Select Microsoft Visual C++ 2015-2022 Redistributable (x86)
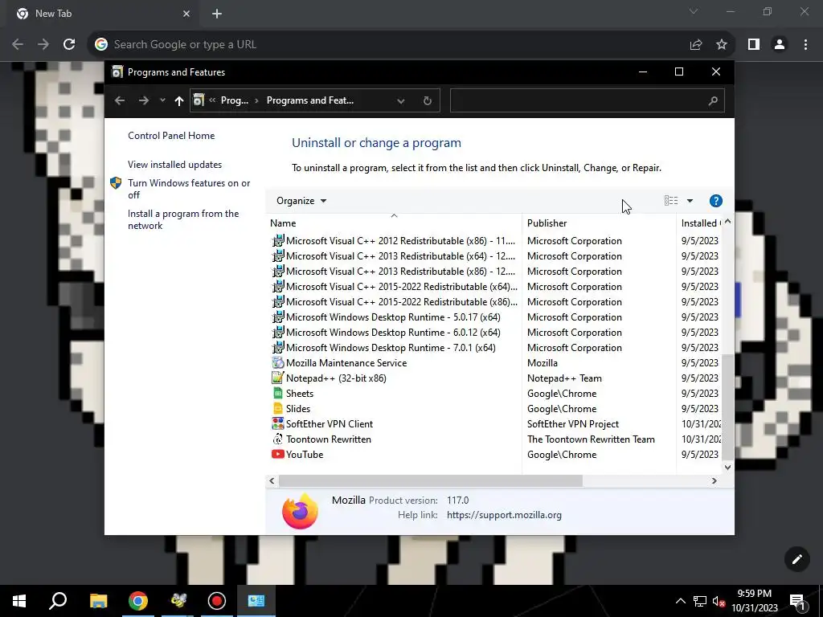 394,302
